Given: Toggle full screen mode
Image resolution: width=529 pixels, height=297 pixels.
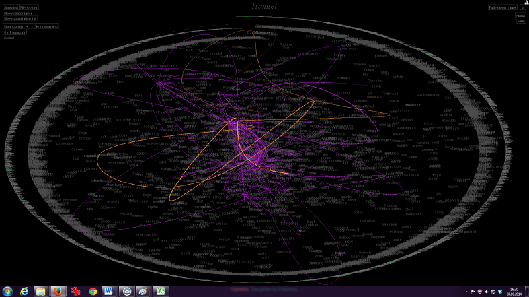Looking at the screenshot, I should 501,7.
